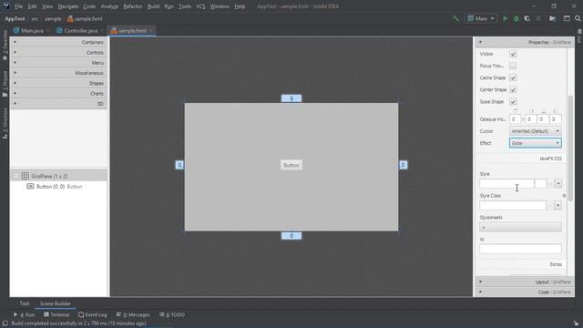Run with coverage icon in toolbar

527,18
